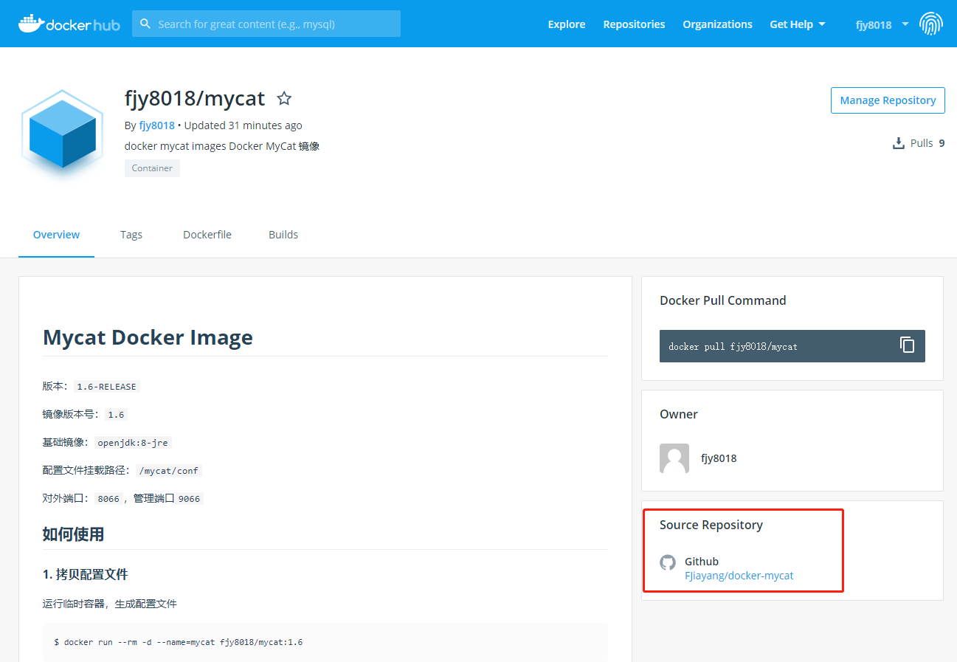Open the Dockerfile tab
This screenshot has height=662, width=957.
click(207, 235)
